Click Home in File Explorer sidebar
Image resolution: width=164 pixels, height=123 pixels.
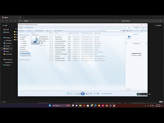(6, 29)
